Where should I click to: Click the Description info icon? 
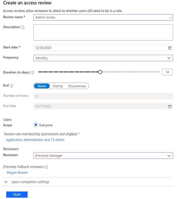tap(23, 27)
